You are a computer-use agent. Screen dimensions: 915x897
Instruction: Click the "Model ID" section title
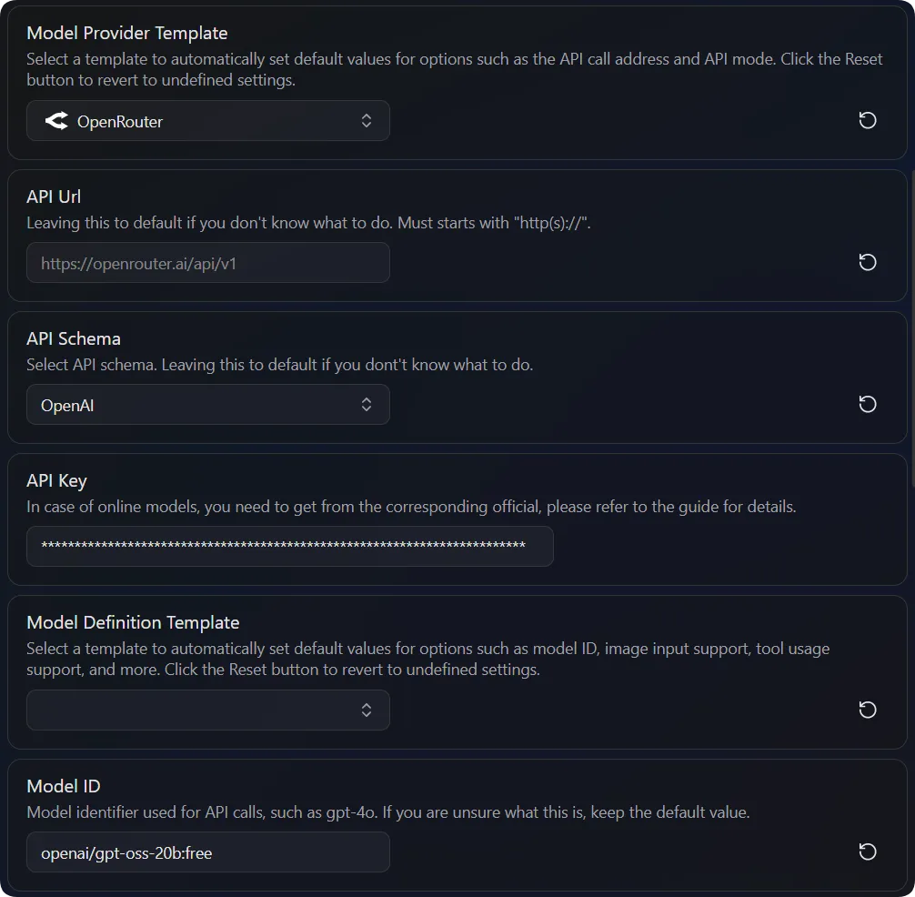click(64, 786)
